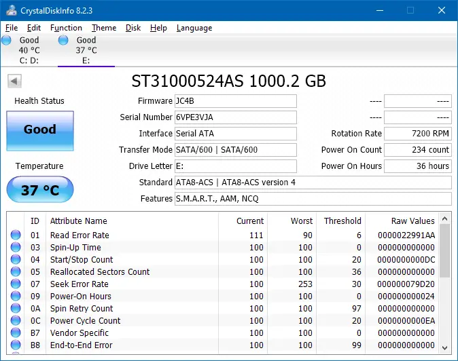Click the 37 °C temperature button
The width and height of the screenshot is (458, 361).
pyautogui.click(x=40, y=189)
